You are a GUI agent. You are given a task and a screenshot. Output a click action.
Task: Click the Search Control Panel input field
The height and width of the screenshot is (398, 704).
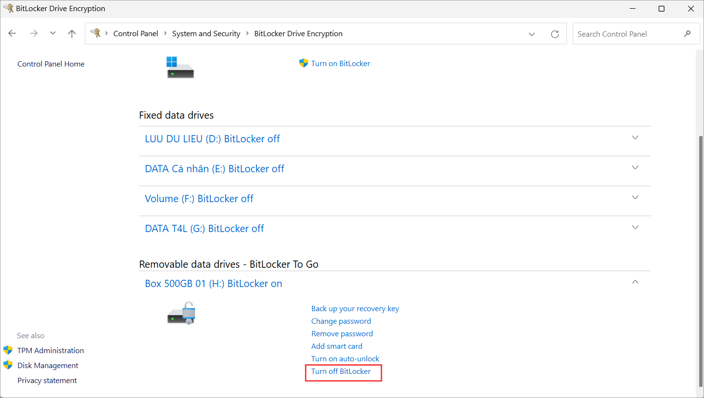pyautogui.click(x=627, y=33)
